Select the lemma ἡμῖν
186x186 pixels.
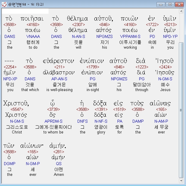click(10, 73)
